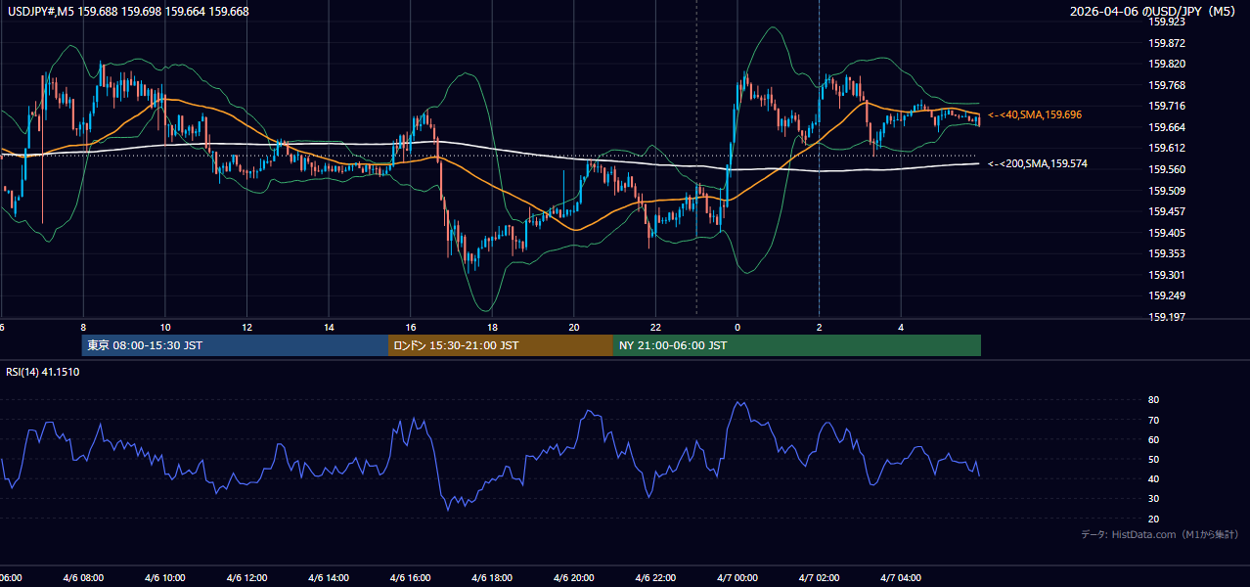1250x587 pixels.
Task: Click the 4/7 02:00 date label
Action: (819, 578)
